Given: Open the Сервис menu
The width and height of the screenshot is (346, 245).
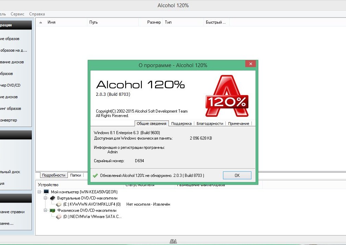Looking at the screenshot, I should [17, 14].
